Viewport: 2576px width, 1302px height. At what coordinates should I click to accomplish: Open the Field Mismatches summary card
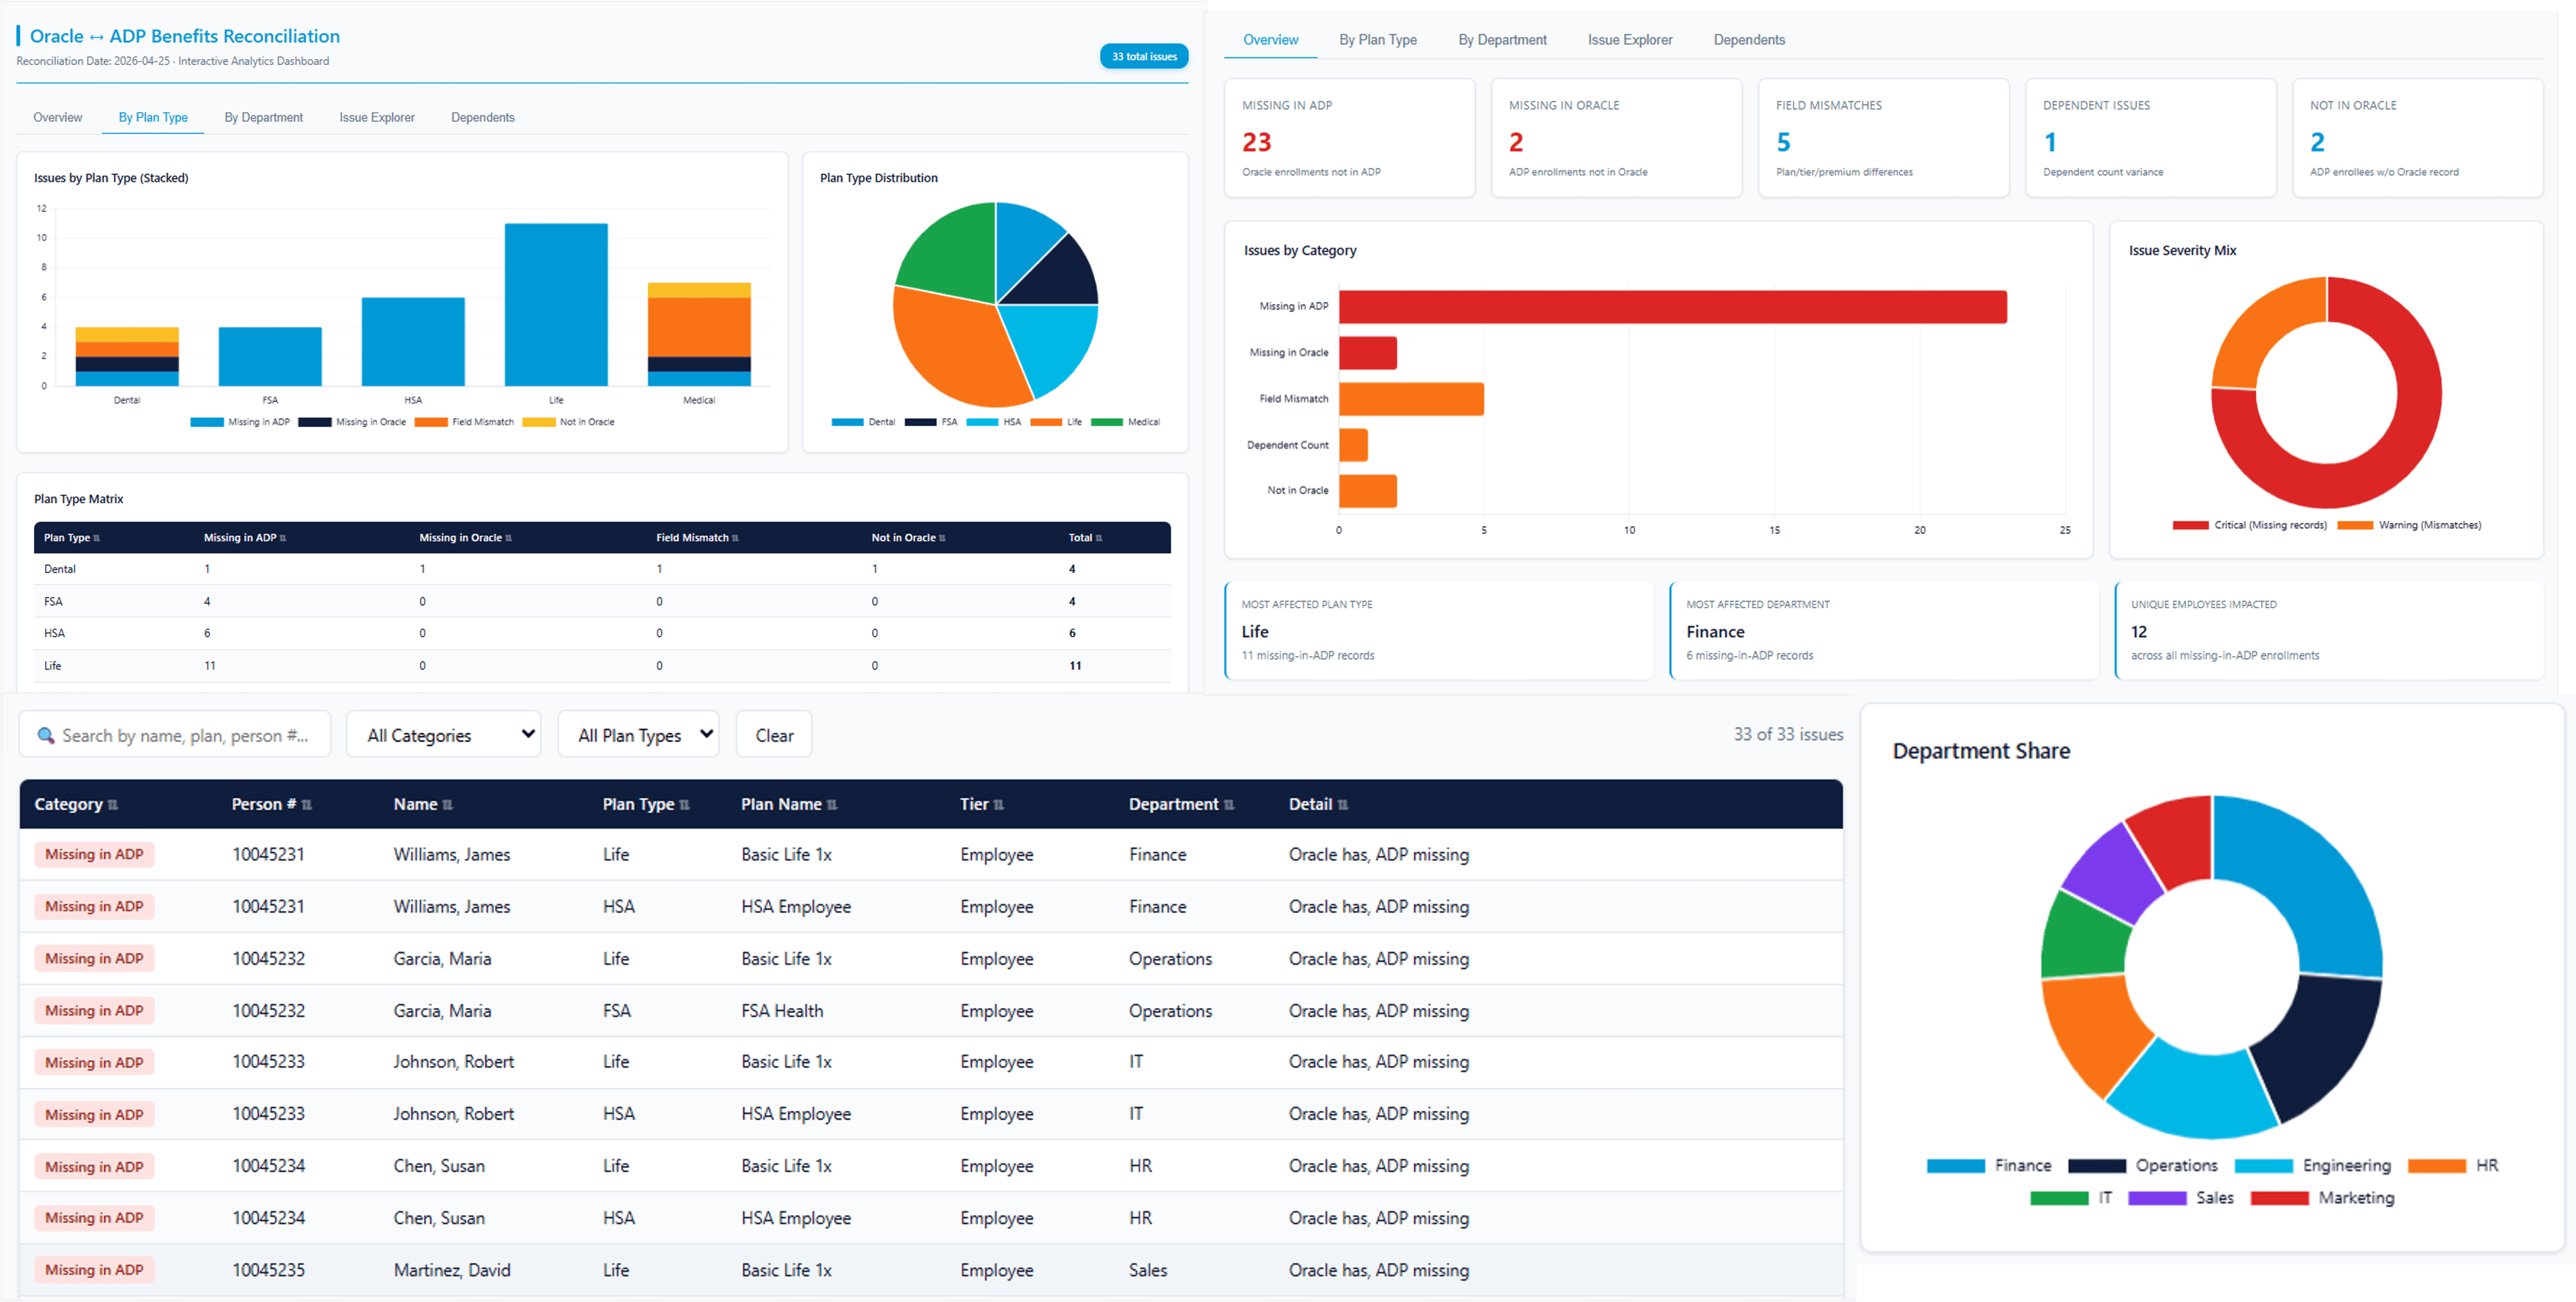point(1883,138)
